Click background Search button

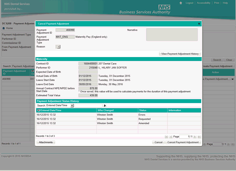click(x=217, y=60)
